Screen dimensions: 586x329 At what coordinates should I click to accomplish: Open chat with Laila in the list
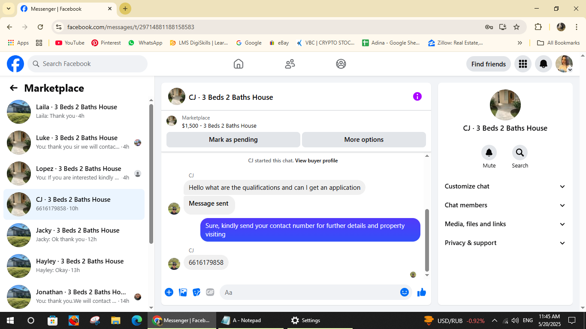[74, 112]
